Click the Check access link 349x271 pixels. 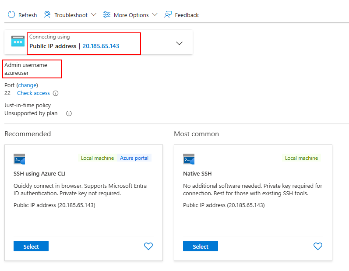pyautogui.click(x=33, y=93)
